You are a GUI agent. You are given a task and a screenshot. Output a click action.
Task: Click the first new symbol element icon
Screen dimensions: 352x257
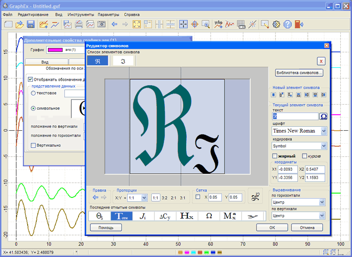click(x=274, y=95)
